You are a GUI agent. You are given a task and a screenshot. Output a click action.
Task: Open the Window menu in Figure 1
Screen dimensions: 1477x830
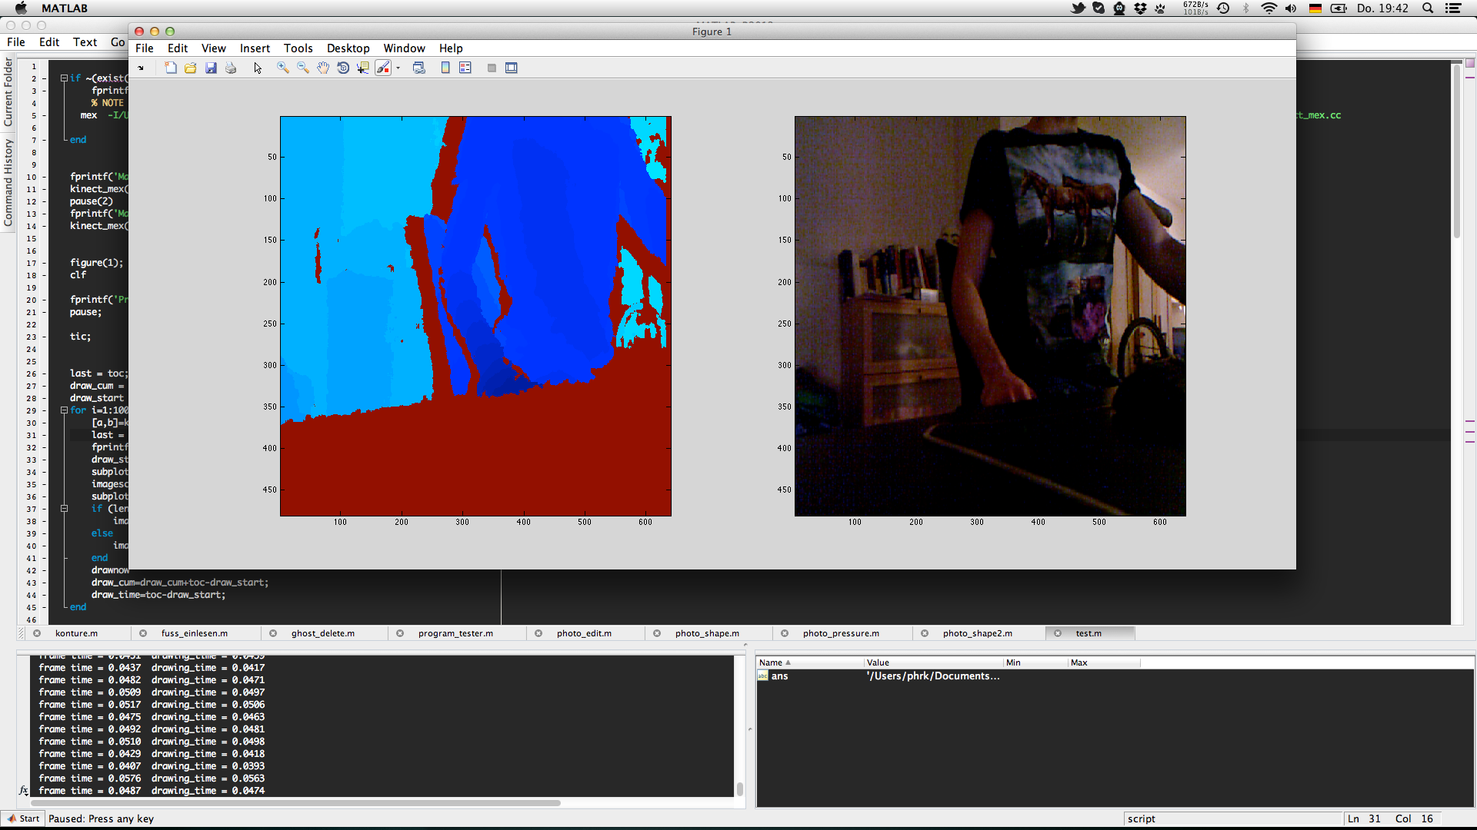pos(405,48)
